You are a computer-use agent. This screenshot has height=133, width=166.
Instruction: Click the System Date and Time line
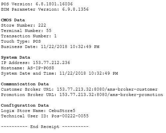click(x=59, y=73)
